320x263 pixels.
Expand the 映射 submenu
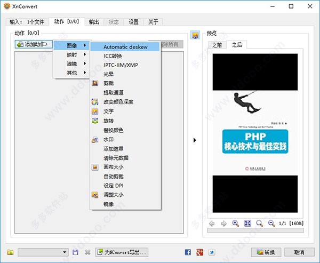click(71, 54)
